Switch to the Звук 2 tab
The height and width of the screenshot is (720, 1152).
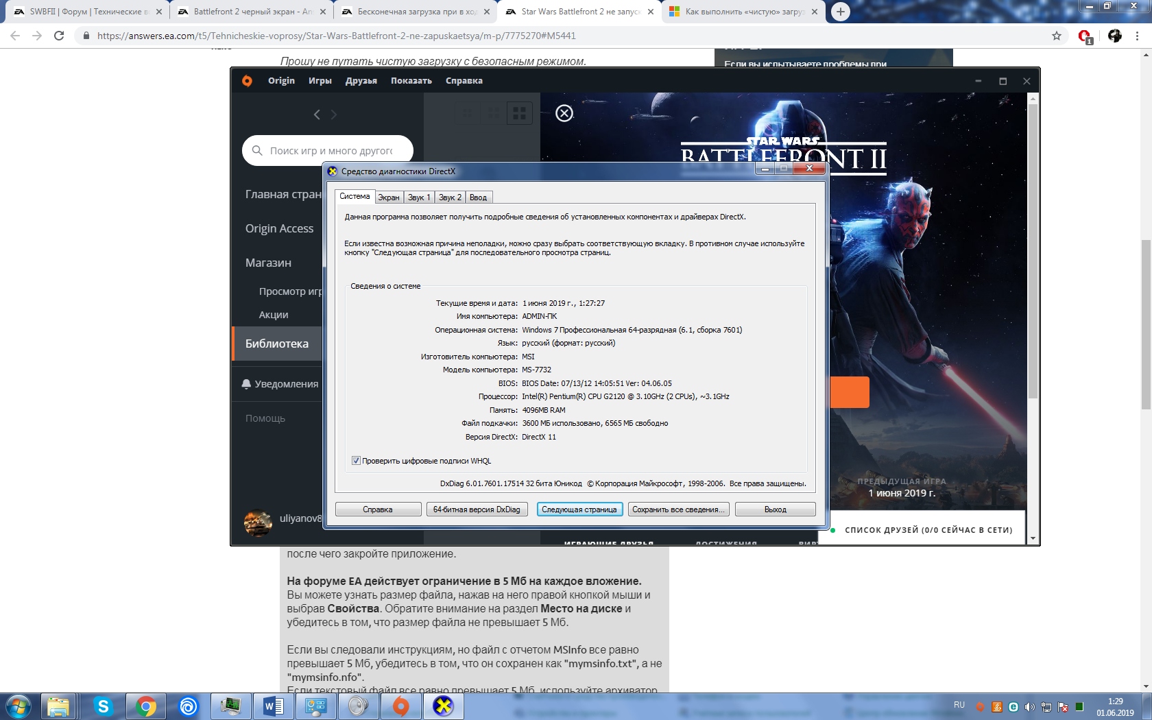point(450,197)
